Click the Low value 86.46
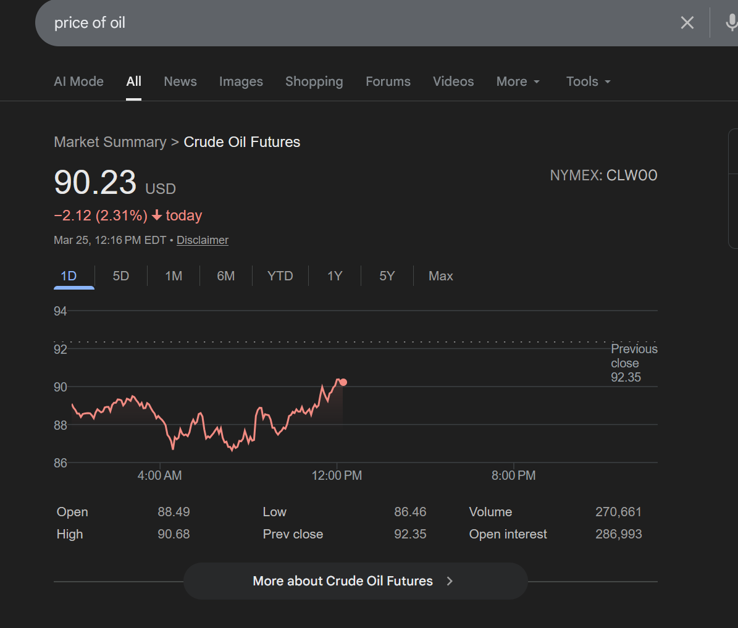 [x=410, y=512]
